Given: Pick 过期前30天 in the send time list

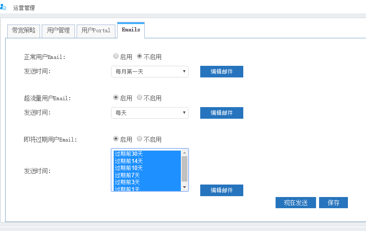Looking at the screenshot, I should pyautogui.click(x=129, y=154).
